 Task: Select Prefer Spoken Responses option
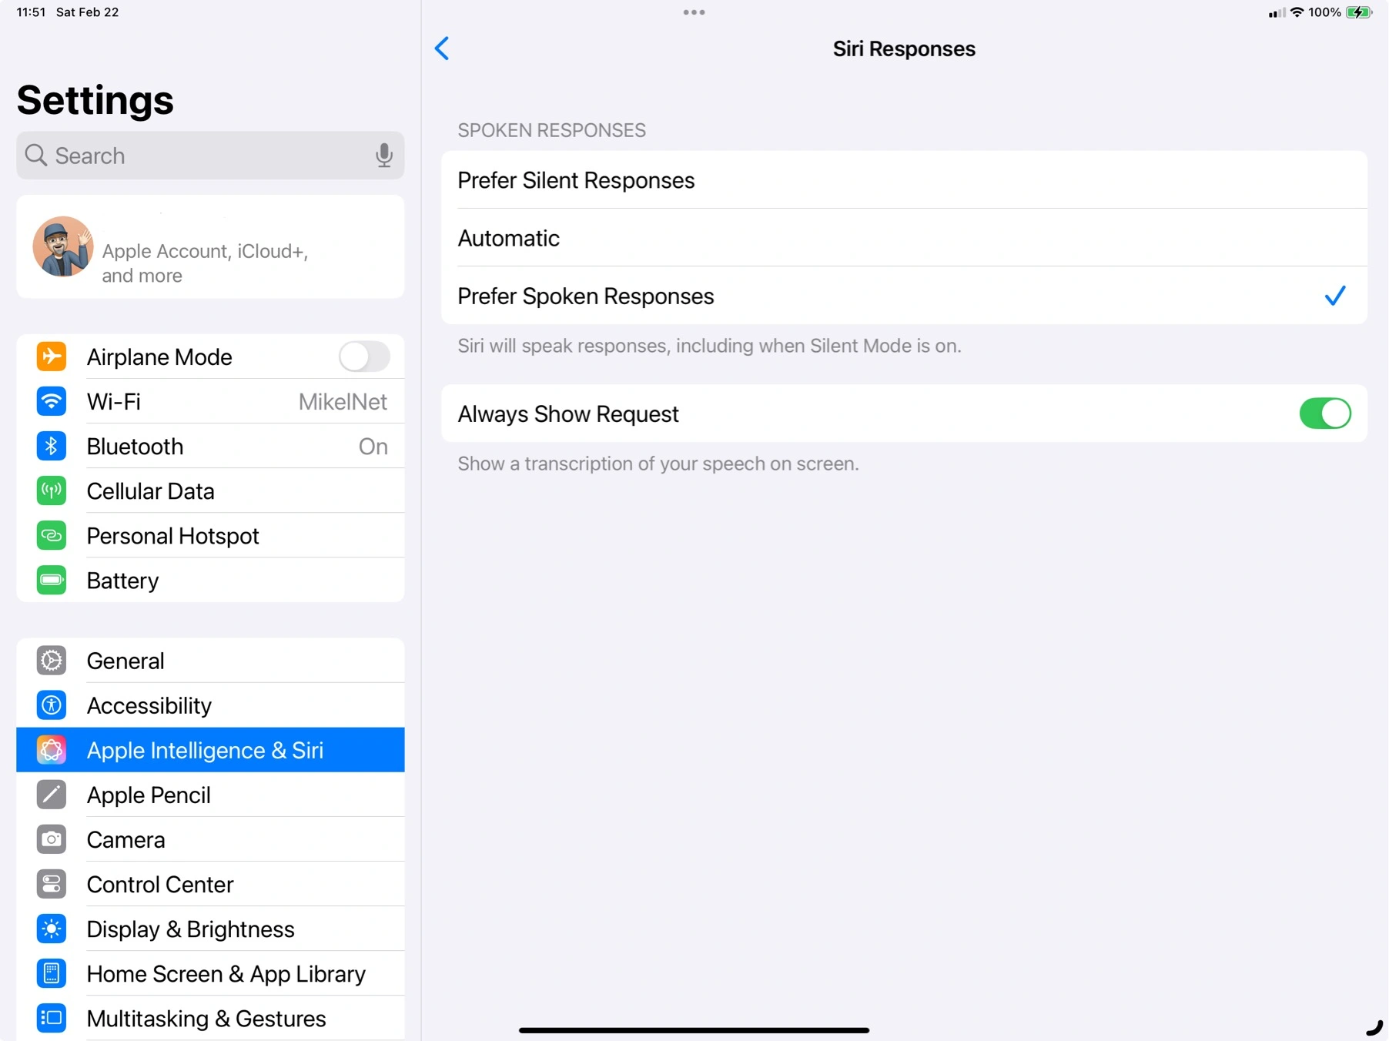(x=904, y=296)
